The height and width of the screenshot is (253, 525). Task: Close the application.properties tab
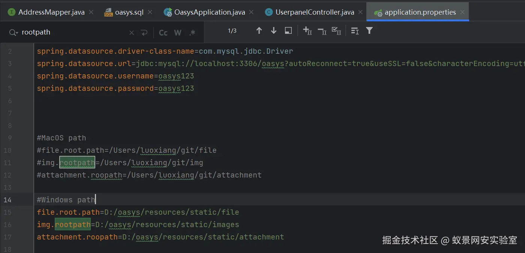[x=462, y=12]
